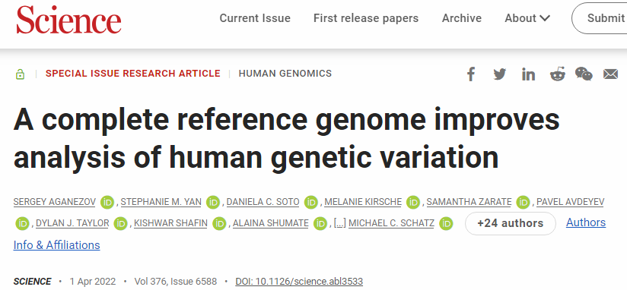Click the Submit button
This screenshot has height=290, width=627.
[x=600, y=18]
